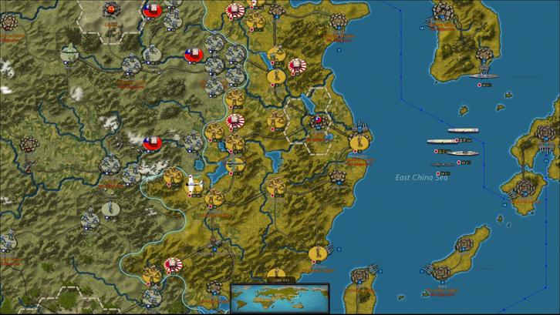Screen dimensions: 560x315
Task: Click the southern Korean city above the docked battleship
Action: coord(484,55)
